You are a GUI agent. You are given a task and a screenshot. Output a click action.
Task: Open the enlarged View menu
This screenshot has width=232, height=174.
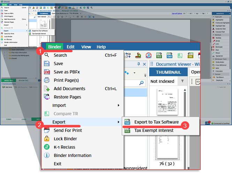click(86, 47)
